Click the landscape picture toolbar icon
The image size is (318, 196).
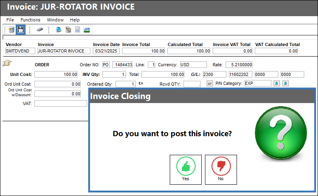tap(87, 30)
